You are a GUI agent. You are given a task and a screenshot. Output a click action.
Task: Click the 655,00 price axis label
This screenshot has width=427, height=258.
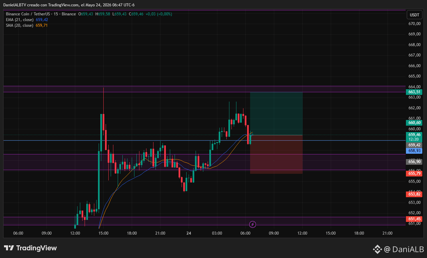(414, 181)
